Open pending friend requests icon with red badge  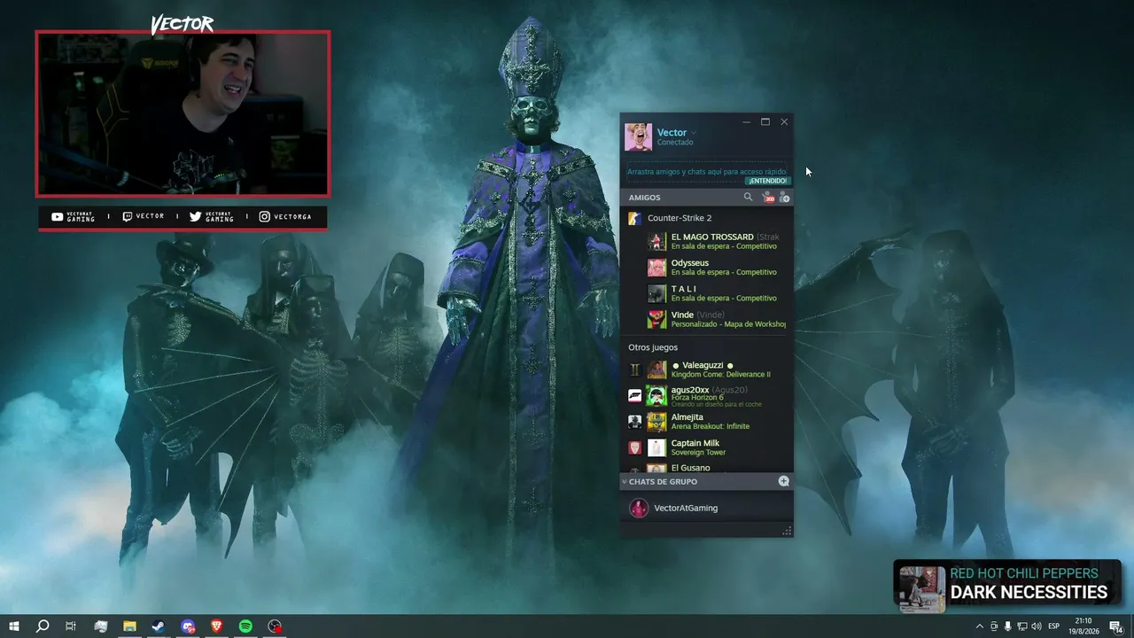768,198
